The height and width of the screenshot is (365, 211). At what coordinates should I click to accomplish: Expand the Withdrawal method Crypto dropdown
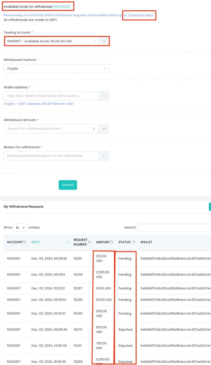click(x=56, y=69)
